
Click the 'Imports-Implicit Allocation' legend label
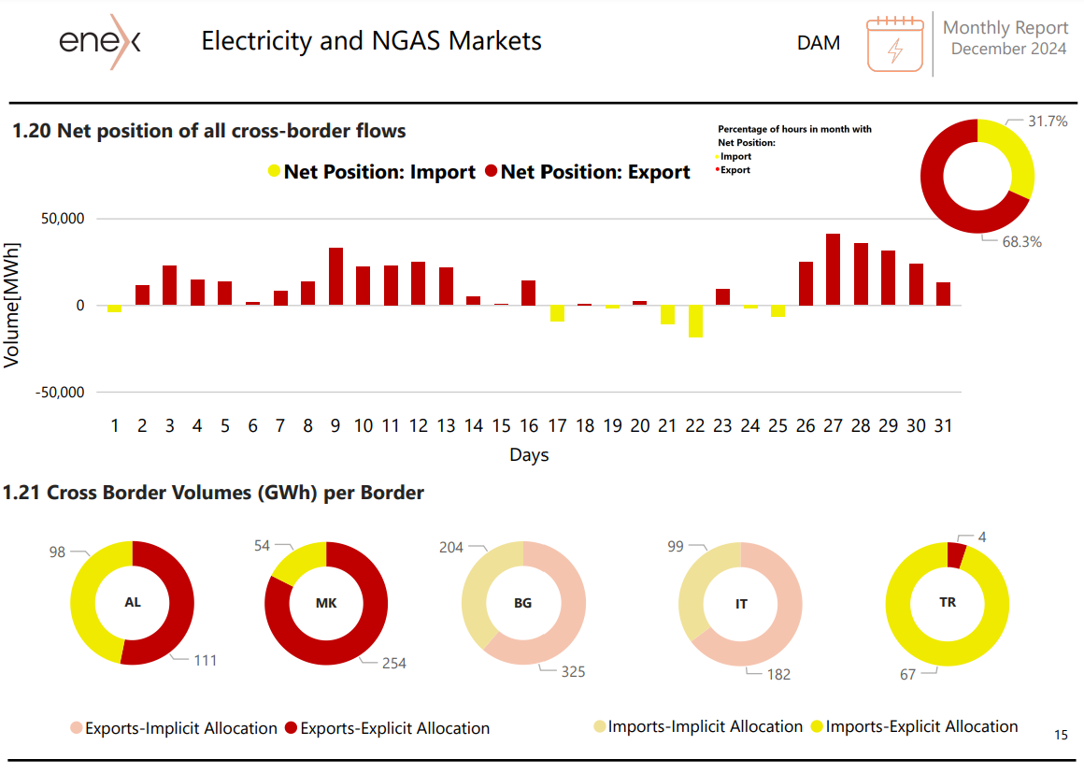[x=706, y=726]
